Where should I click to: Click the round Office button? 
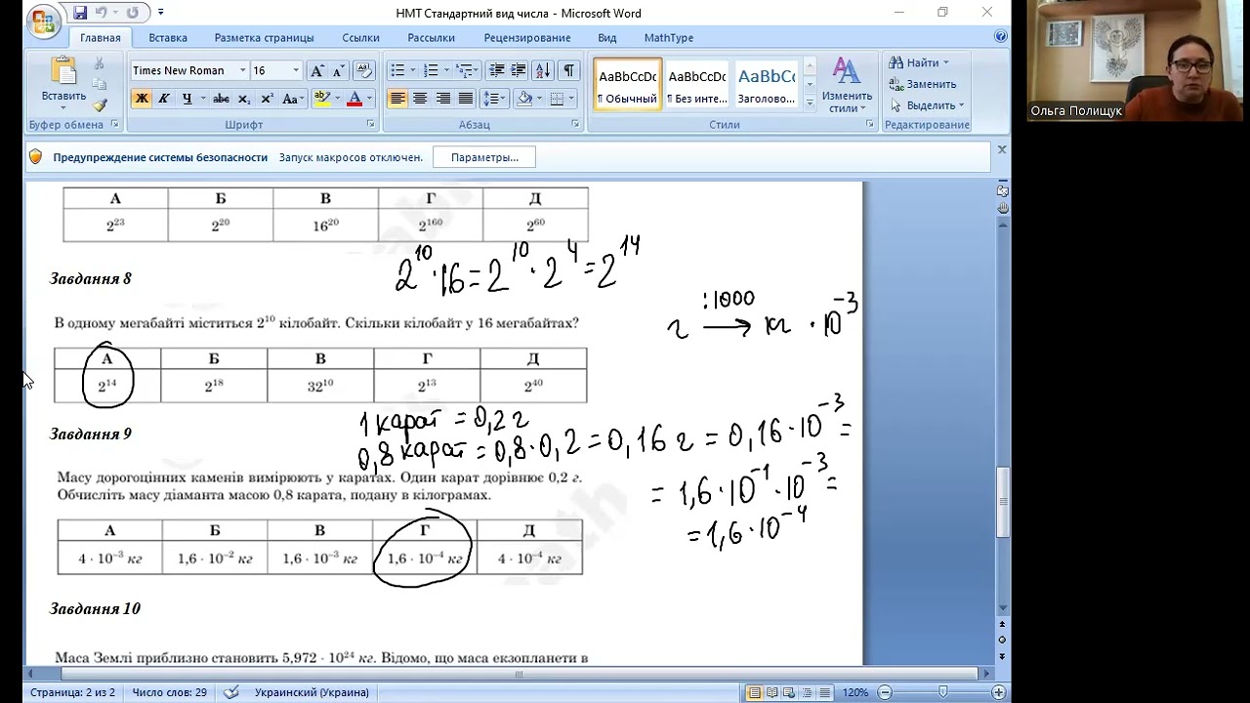click(43, 21)
